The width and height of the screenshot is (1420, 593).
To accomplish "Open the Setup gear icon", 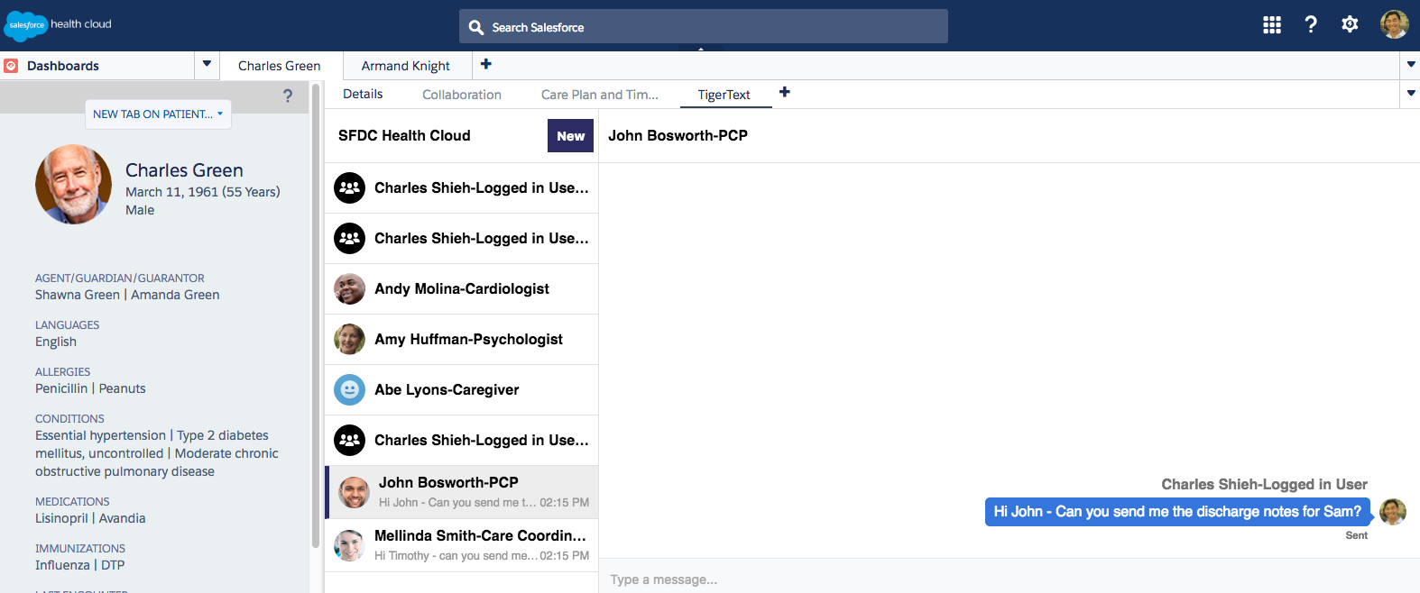I will pyautogui.click(x=1350, y=24).
